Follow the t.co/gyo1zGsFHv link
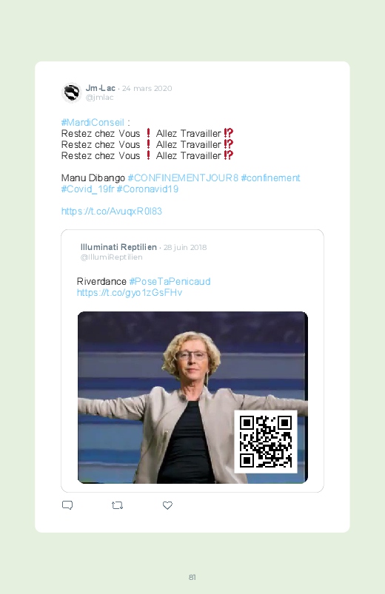 (x=130, y=292)
